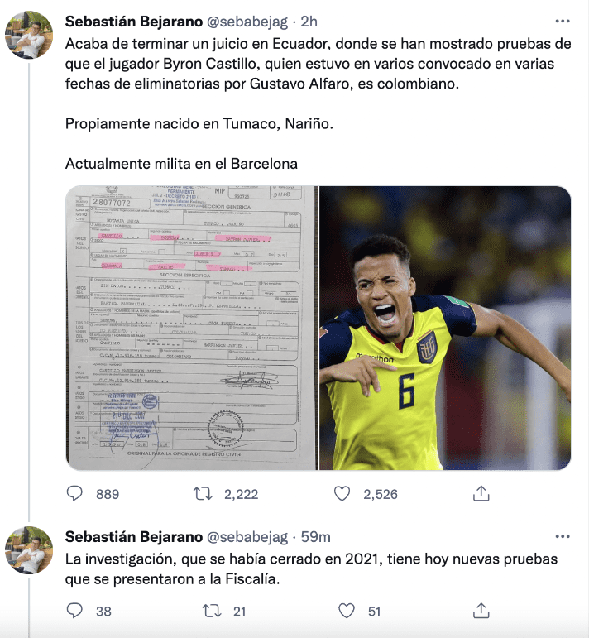Image resolution: width=589 pixels, height=638 pixels.
Task: Reply to the tweet about the Fiscalía
Action: 74,611
